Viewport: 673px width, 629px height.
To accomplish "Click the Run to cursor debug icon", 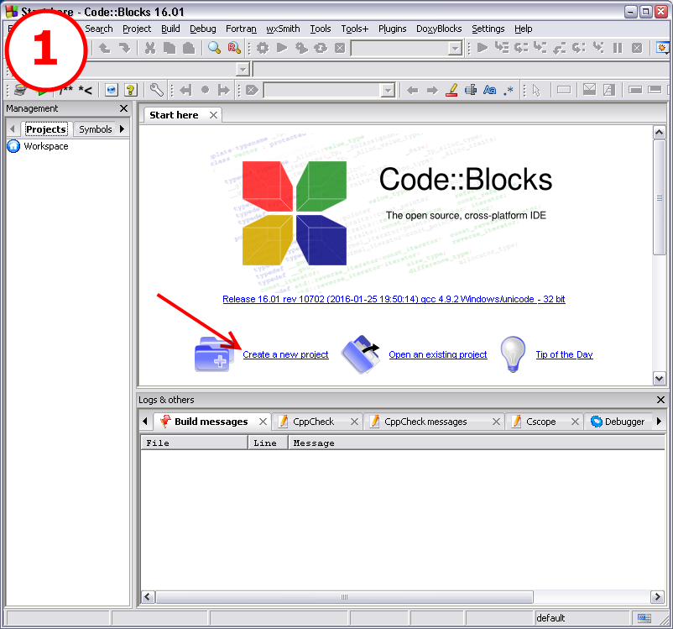I will pyautogui.click(x=502, y=47).
